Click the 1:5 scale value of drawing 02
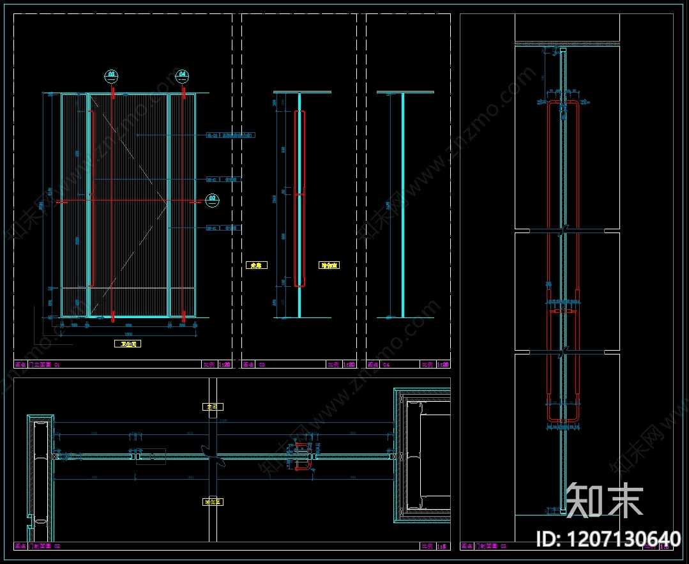 pos(443,546)
